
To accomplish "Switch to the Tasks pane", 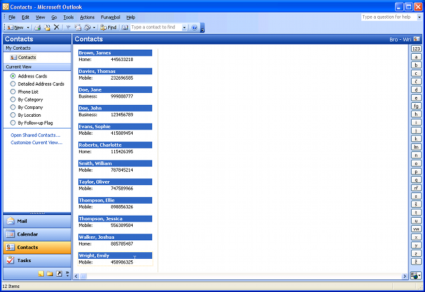I will (x=37, y=260).
